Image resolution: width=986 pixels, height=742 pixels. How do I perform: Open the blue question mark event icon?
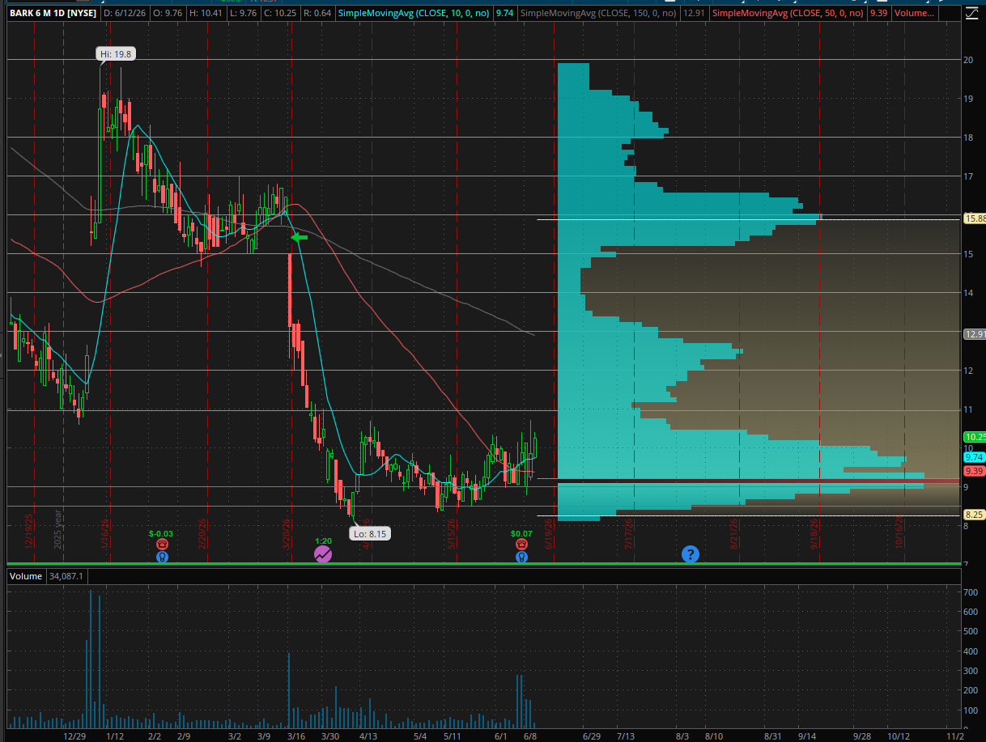(690, 554)
